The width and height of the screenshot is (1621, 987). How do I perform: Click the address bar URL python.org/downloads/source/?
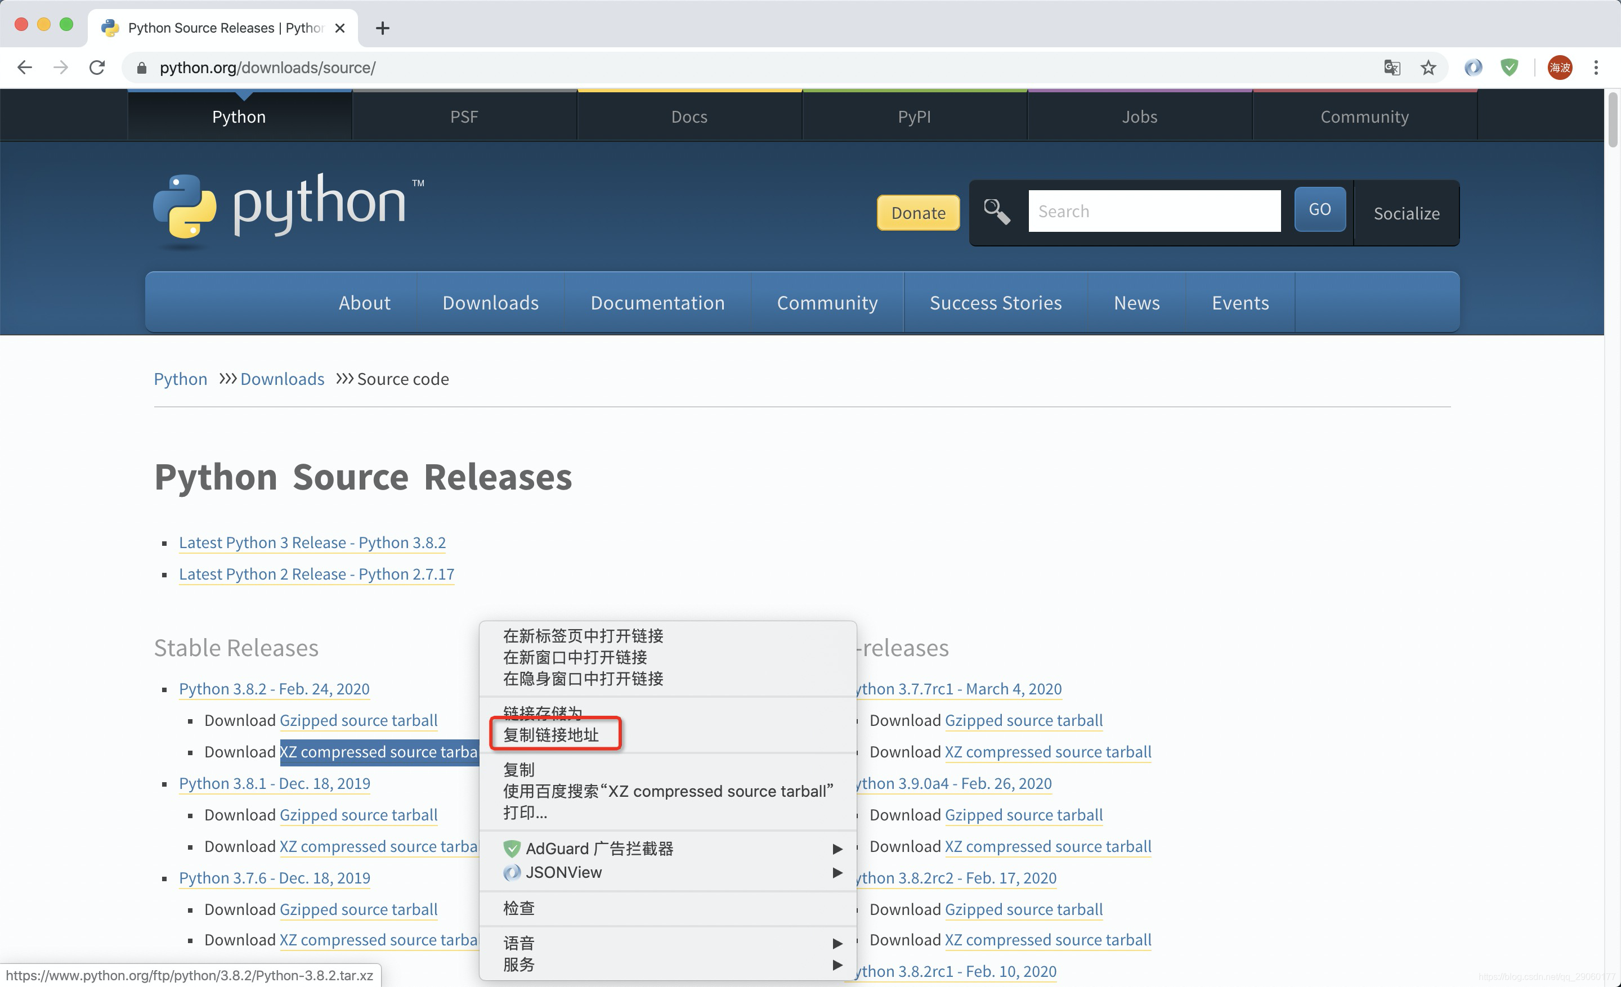[x=267, y=68]
